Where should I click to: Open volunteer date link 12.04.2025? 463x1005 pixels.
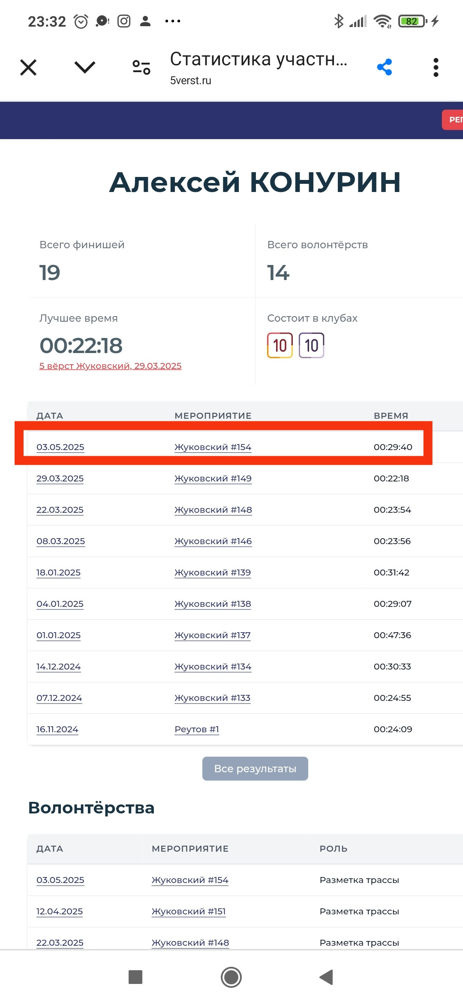tap(60, 911)
